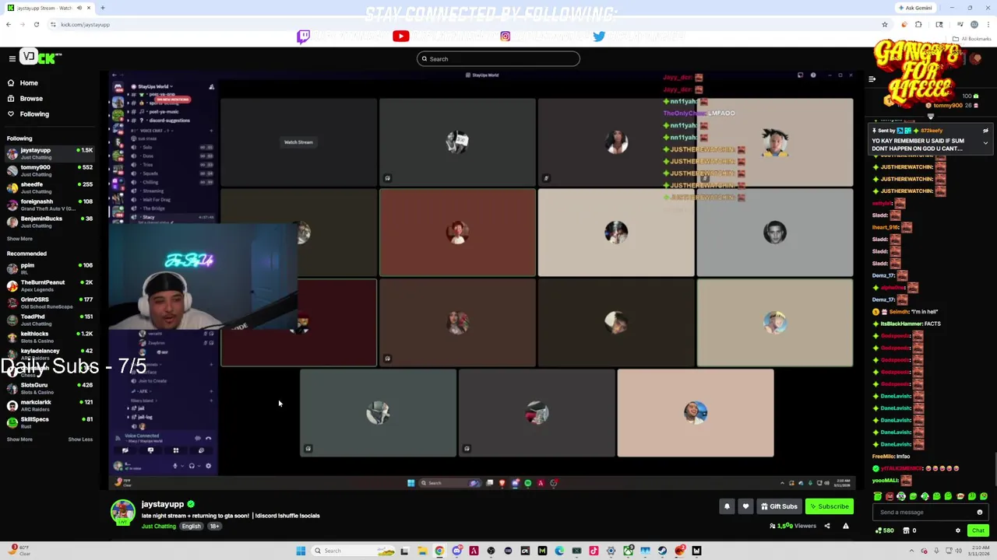
Task: Unpin or hide pinned chat message
Action: (985, 131)
